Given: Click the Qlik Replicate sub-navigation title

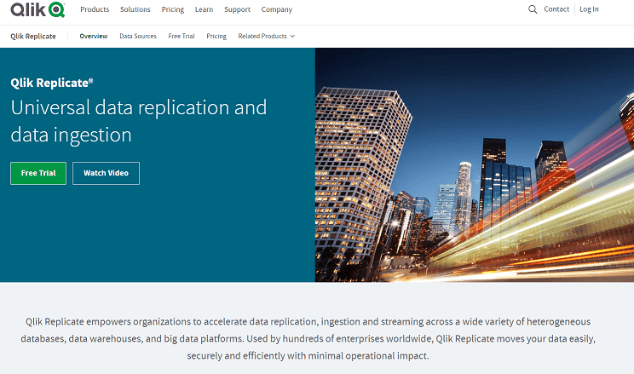Looking at the screenshot, I should (x=33, y=37).
